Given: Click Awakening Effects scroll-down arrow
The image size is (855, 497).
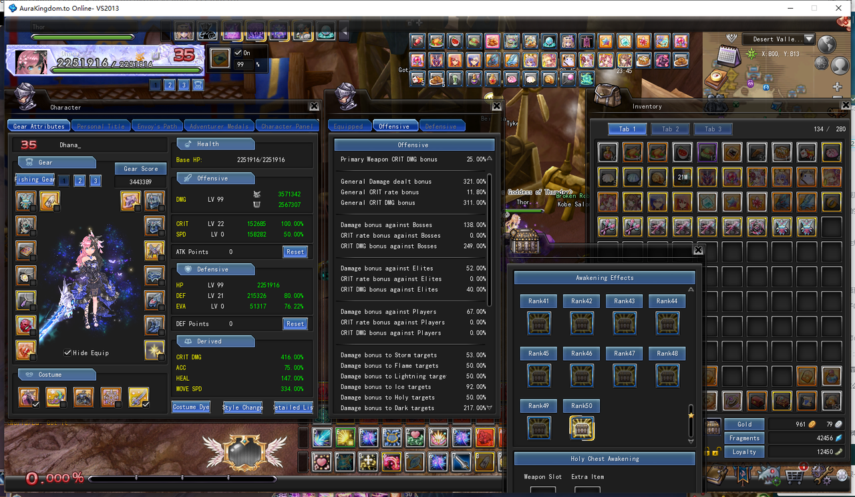Looking at the screenshot, I should (691, 441).
